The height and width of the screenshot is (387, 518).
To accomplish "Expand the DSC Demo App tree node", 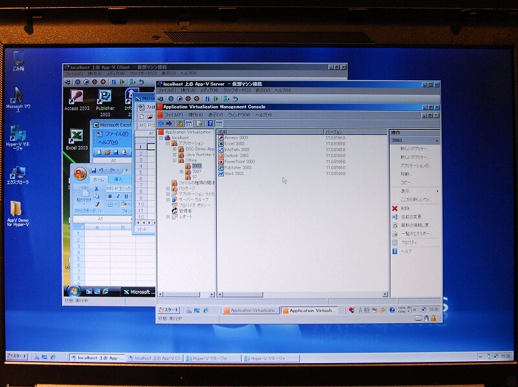I will 174,149.
